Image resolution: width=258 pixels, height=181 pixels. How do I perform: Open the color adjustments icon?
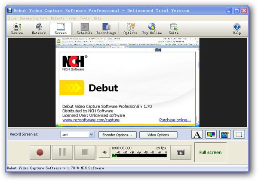(x=211, y=135)
